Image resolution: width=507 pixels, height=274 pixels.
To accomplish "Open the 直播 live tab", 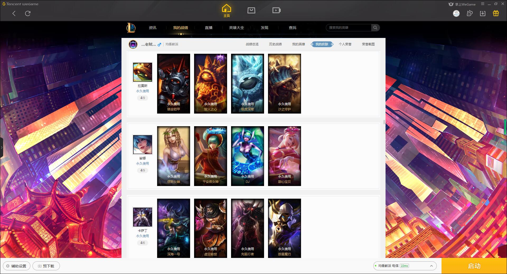I will click(x=209, y=28).
